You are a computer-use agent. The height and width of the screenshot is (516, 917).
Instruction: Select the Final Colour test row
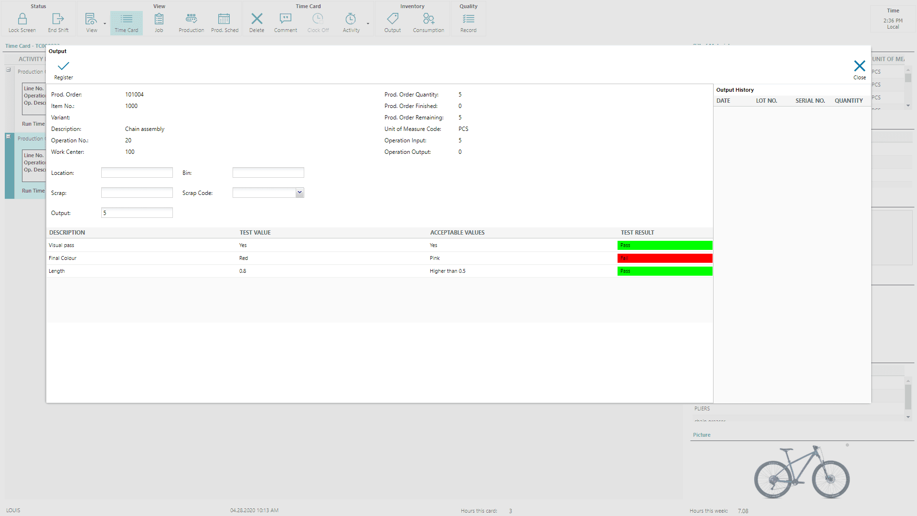[380, 258]
